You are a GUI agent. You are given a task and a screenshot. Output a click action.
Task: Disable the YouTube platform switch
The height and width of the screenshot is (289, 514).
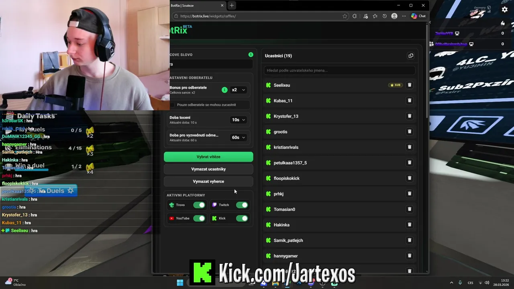(x=199, y=218)
